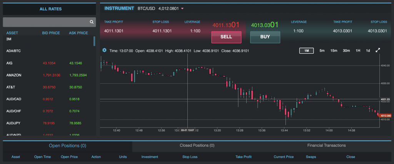
Task: Open the BTC/USD instrument dropdown
Action: [x=182, y=8]
